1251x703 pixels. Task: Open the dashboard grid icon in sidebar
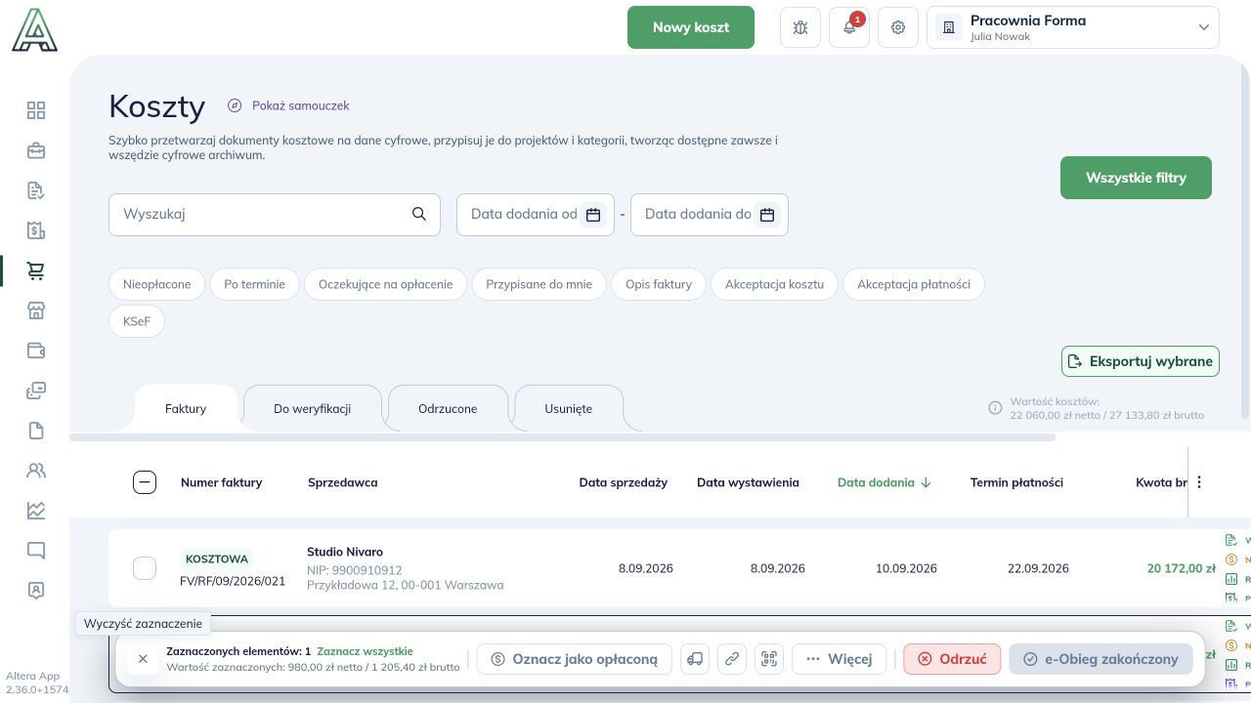36,110
